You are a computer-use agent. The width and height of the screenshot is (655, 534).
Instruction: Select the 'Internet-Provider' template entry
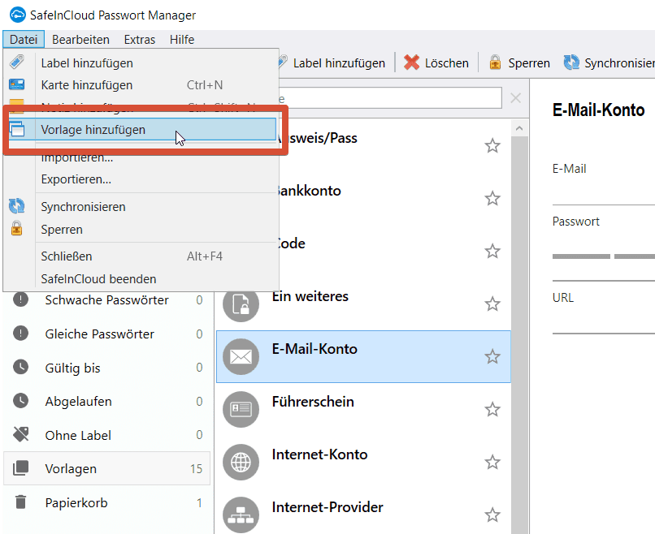(363, 511)
